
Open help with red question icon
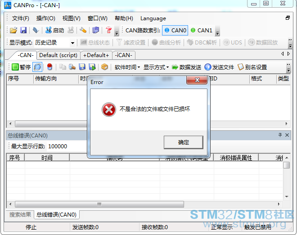pyautogui.click(x=108, y=30)
